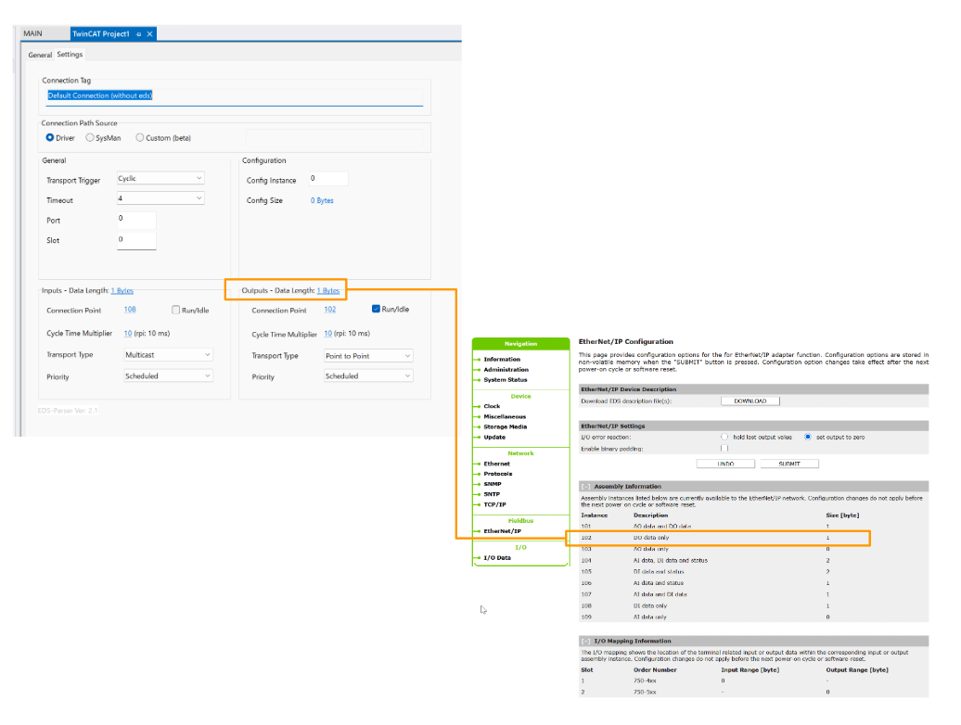Tick the Enable binary padding checkbox
961x725 pixels.
pos(724,448)
